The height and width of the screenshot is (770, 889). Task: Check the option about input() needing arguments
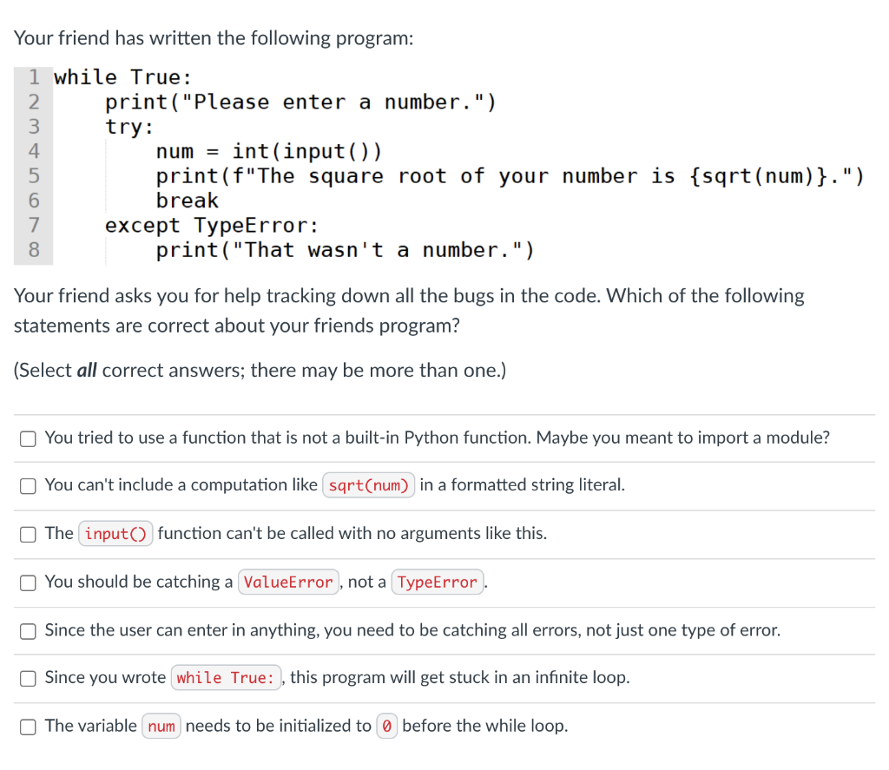[27, 534]
